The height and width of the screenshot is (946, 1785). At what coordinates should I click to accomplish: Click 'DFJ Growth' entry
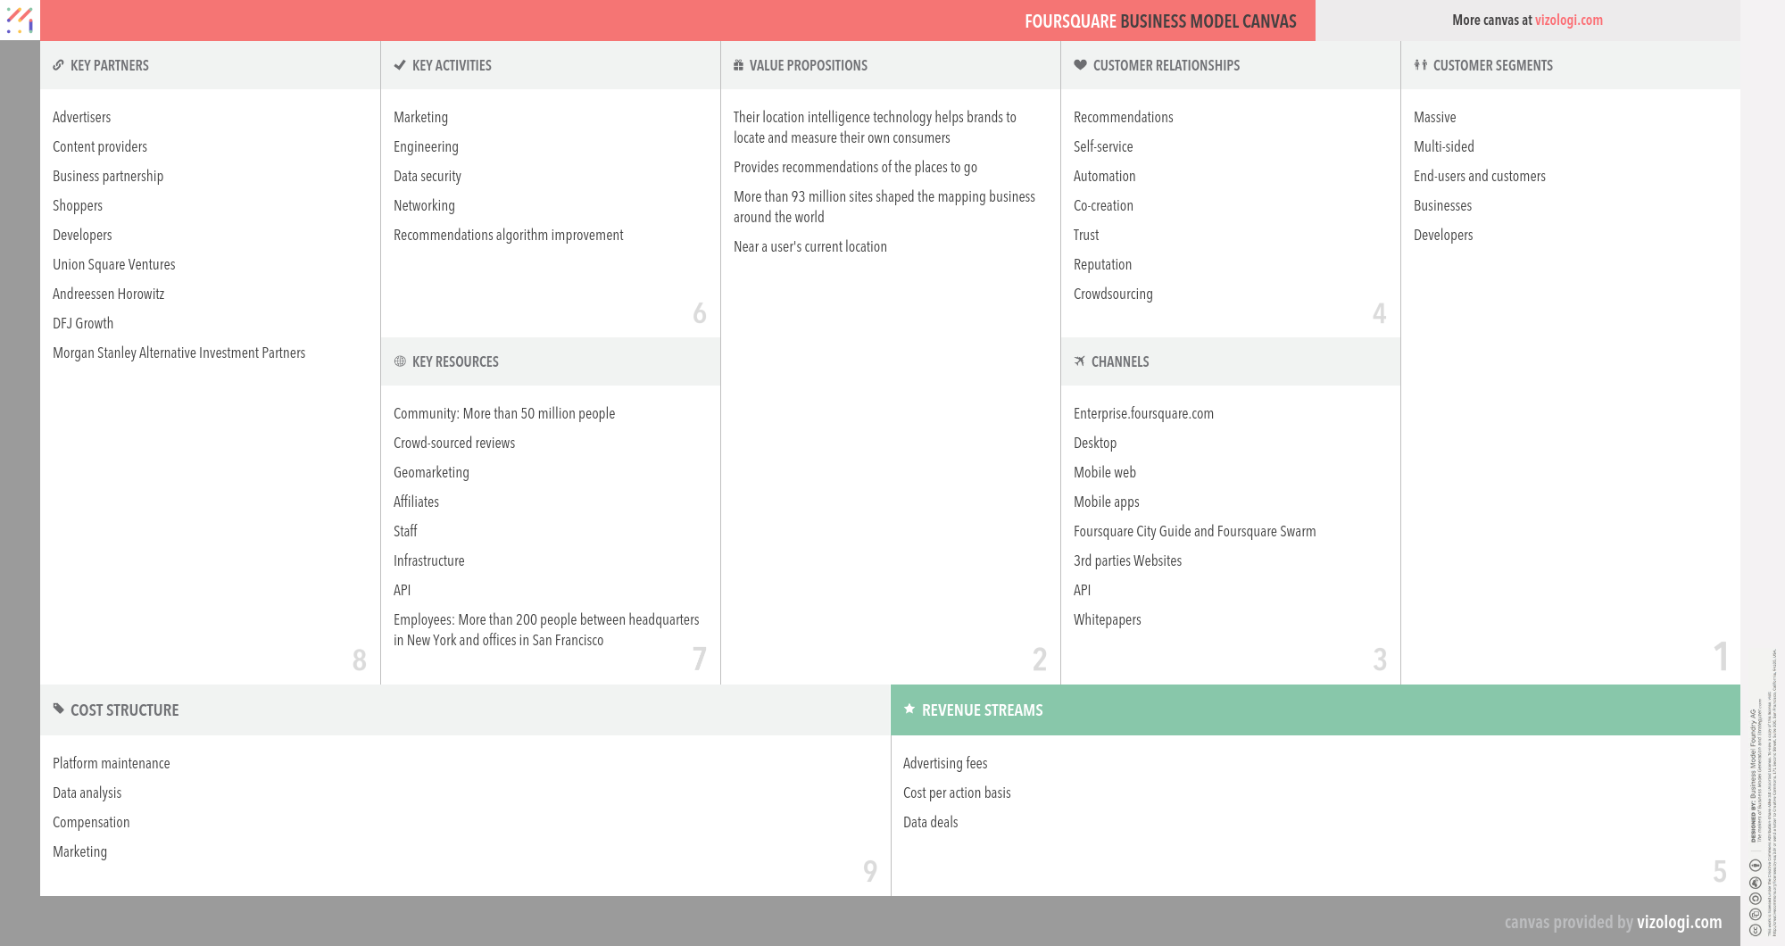click(x=83, y=323)
